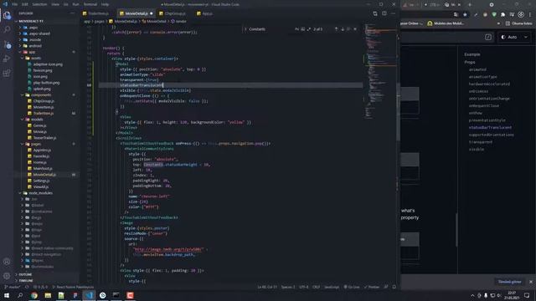The image size is (536, 301).
Task: Click the editor minimap
Action: coord(379,72)
